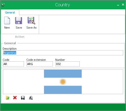This screenshot has height=111, width=126.
Task: Click the globe application icon in title bar
Action: click(x=3, y=5)
